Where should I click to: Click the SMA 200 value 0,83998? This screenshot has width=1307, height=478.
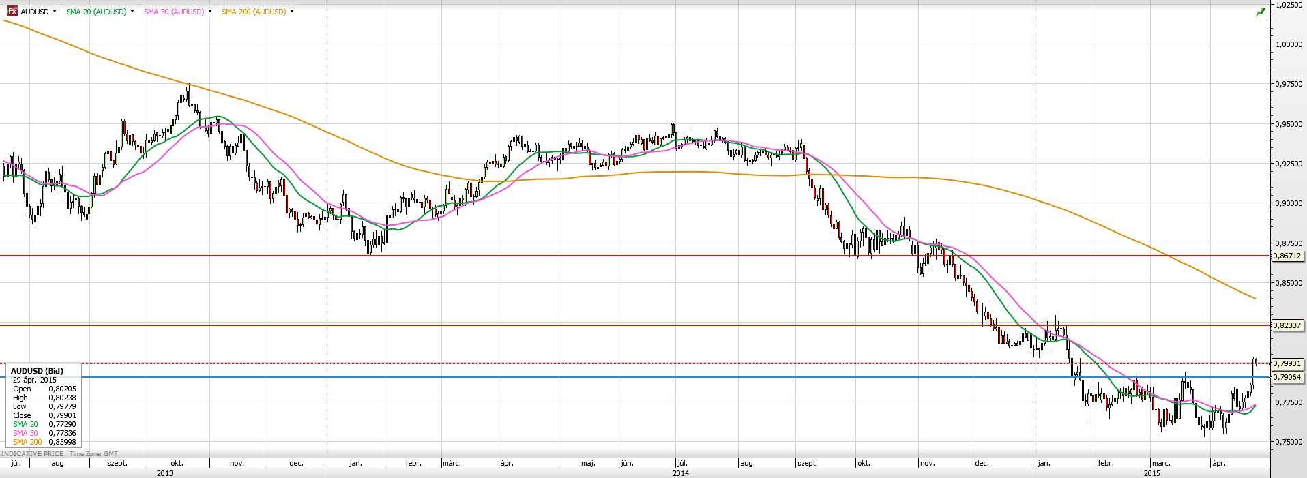pos(62,442)
